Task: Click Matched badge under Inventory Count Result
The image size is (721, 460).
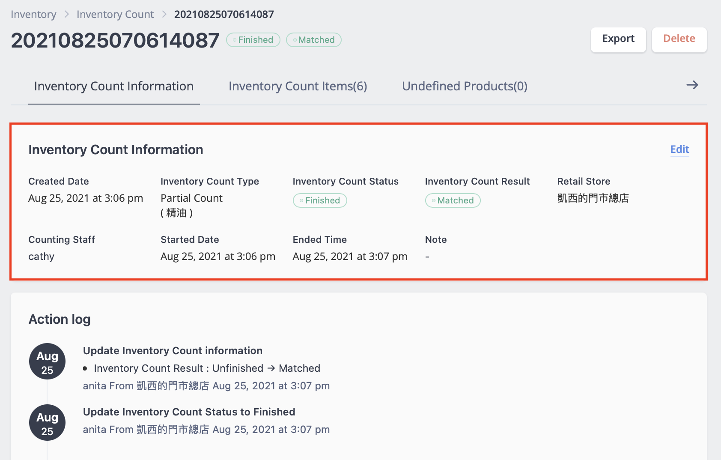Action: (453, 200)
